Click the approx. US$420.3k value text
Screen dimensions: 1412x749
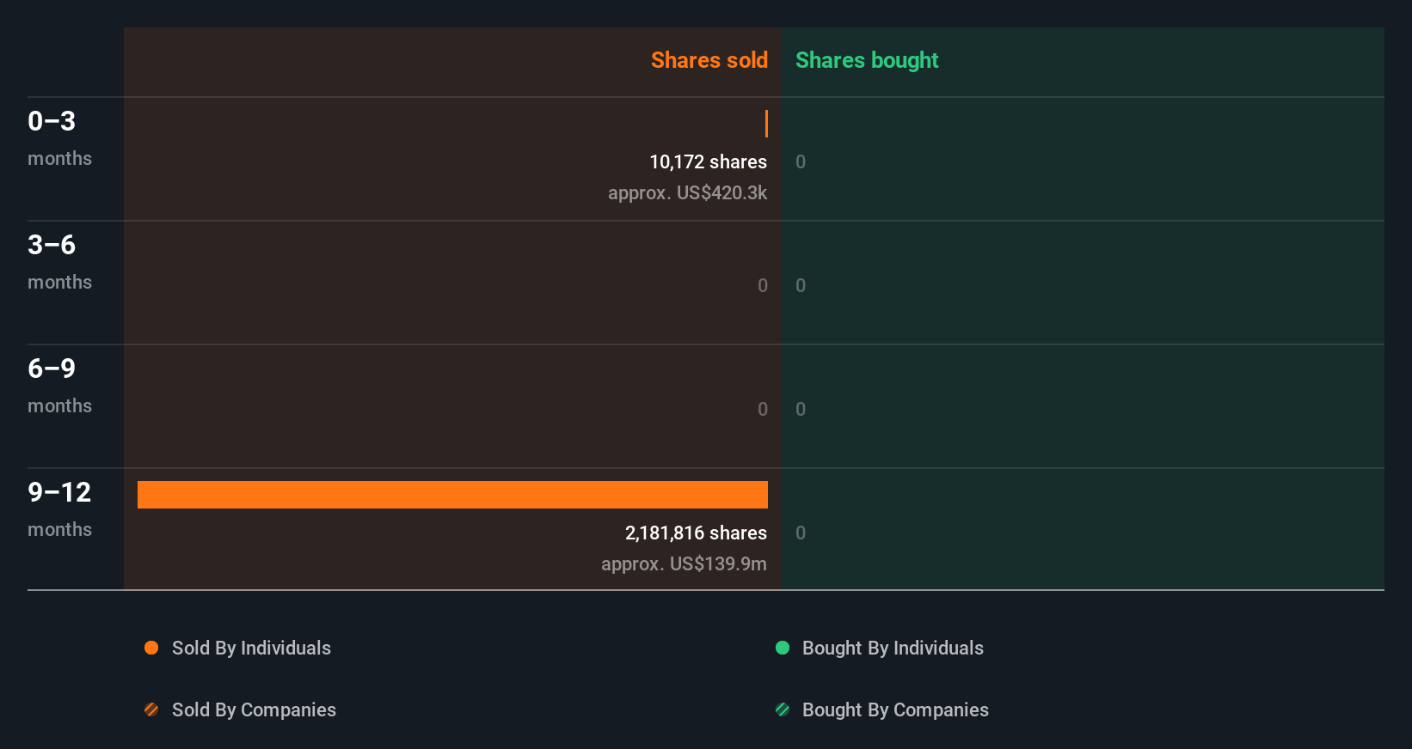click(687, 192)
